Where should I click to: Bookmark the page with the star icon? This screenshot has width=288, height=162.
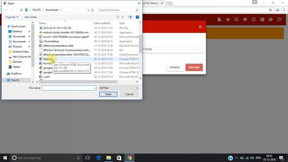click(x=270, y=10)
